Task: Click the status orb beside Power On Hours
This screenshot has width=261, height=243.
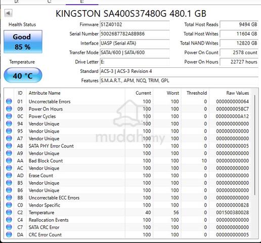Action: (9, 109)
